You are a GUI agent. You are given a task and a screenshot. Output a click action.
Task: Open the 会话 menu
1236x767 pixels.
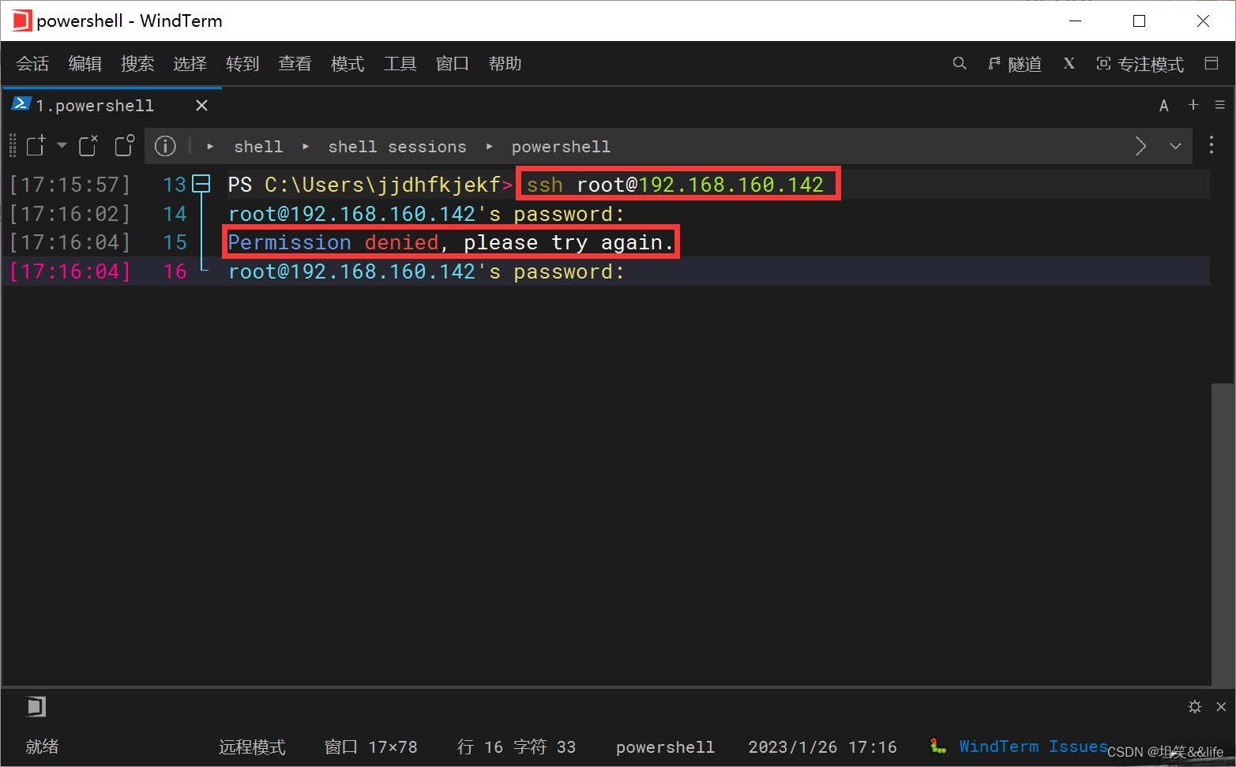(x=32, y=64)
